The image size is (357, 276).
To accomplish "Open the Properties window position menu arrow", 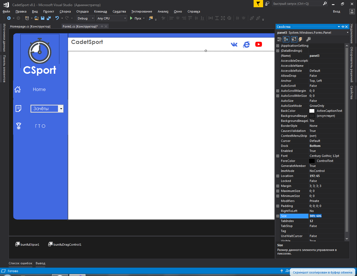I will pos(339,27).
